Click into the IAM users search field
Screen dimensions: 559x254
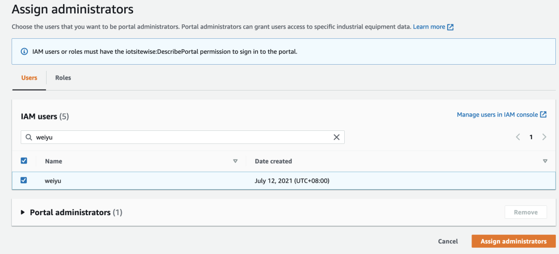[181, 137]
